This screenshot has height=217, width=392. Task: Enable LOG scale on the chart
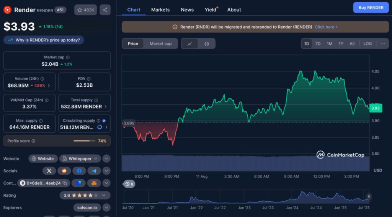click(367, 44)
